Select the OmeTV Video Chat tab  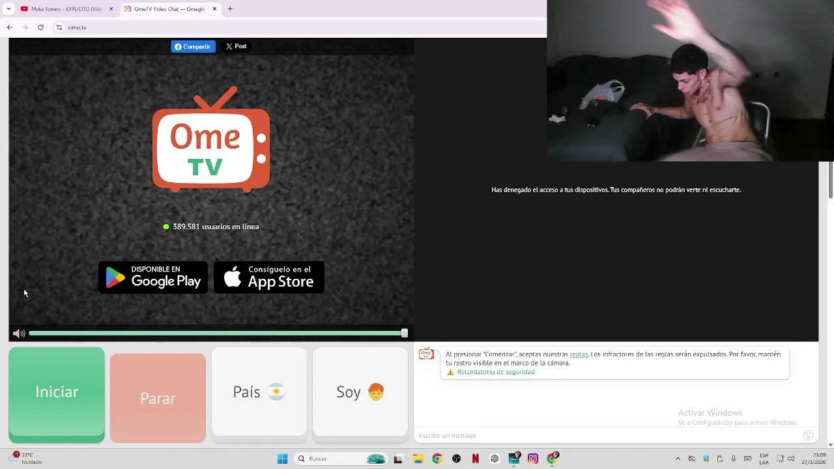pos(169,8)
